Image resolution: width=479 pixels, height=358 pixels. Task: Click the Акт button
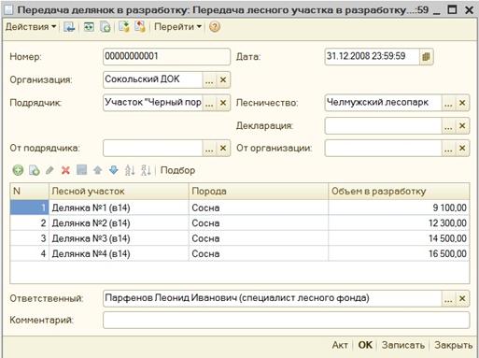pyautogui.click(x=340, y=345)
